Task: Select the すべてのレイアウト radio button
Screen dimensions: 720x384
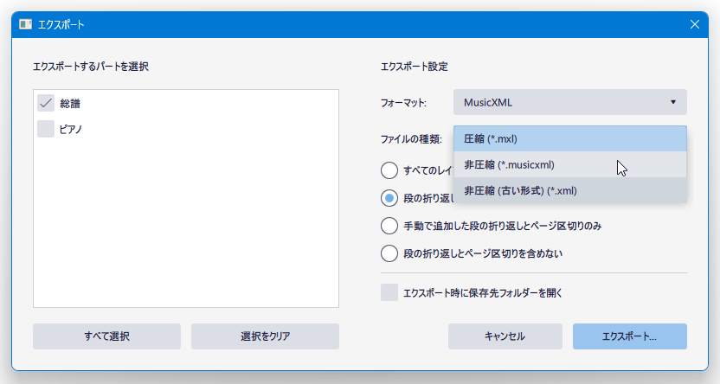Action: 389,170
